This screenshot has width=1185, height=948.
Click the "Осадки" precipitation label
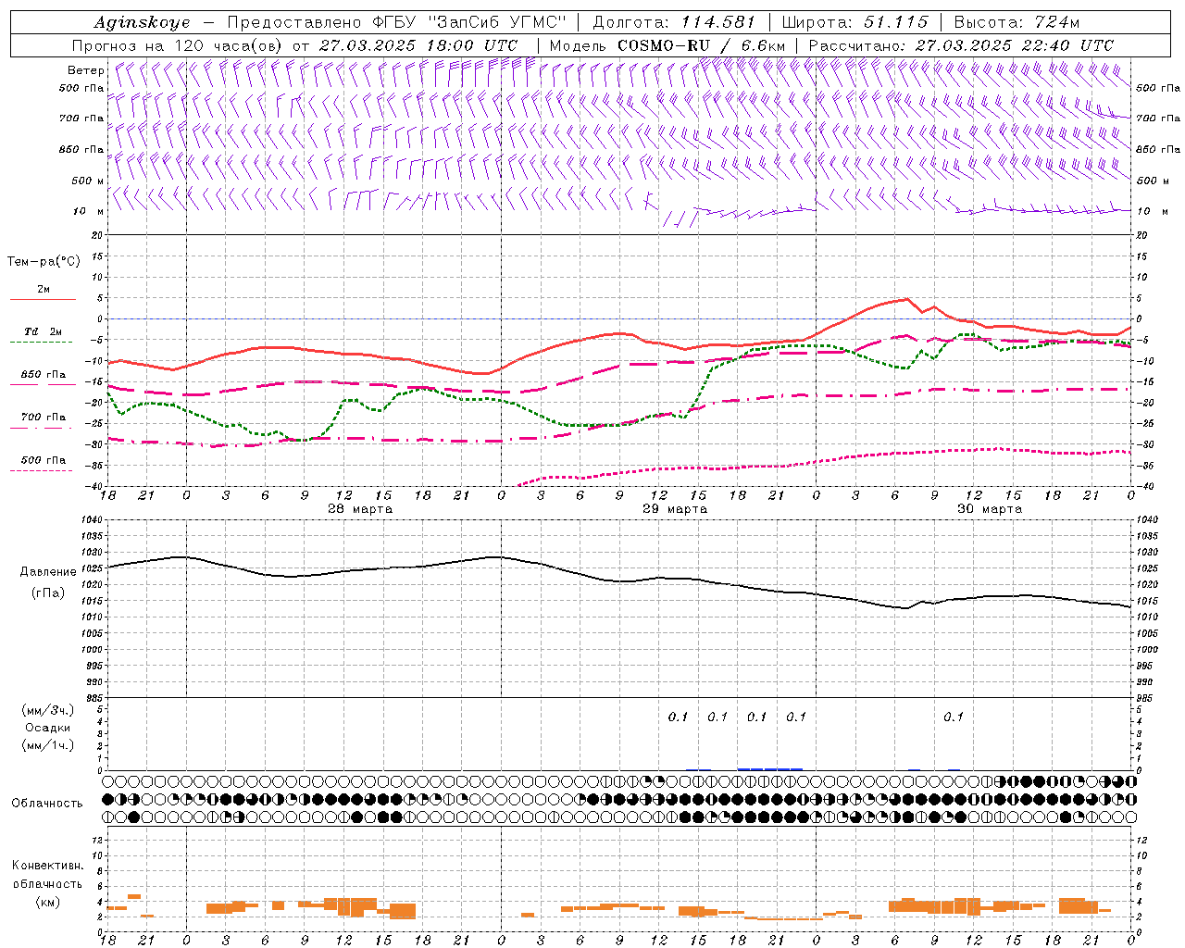47,728
